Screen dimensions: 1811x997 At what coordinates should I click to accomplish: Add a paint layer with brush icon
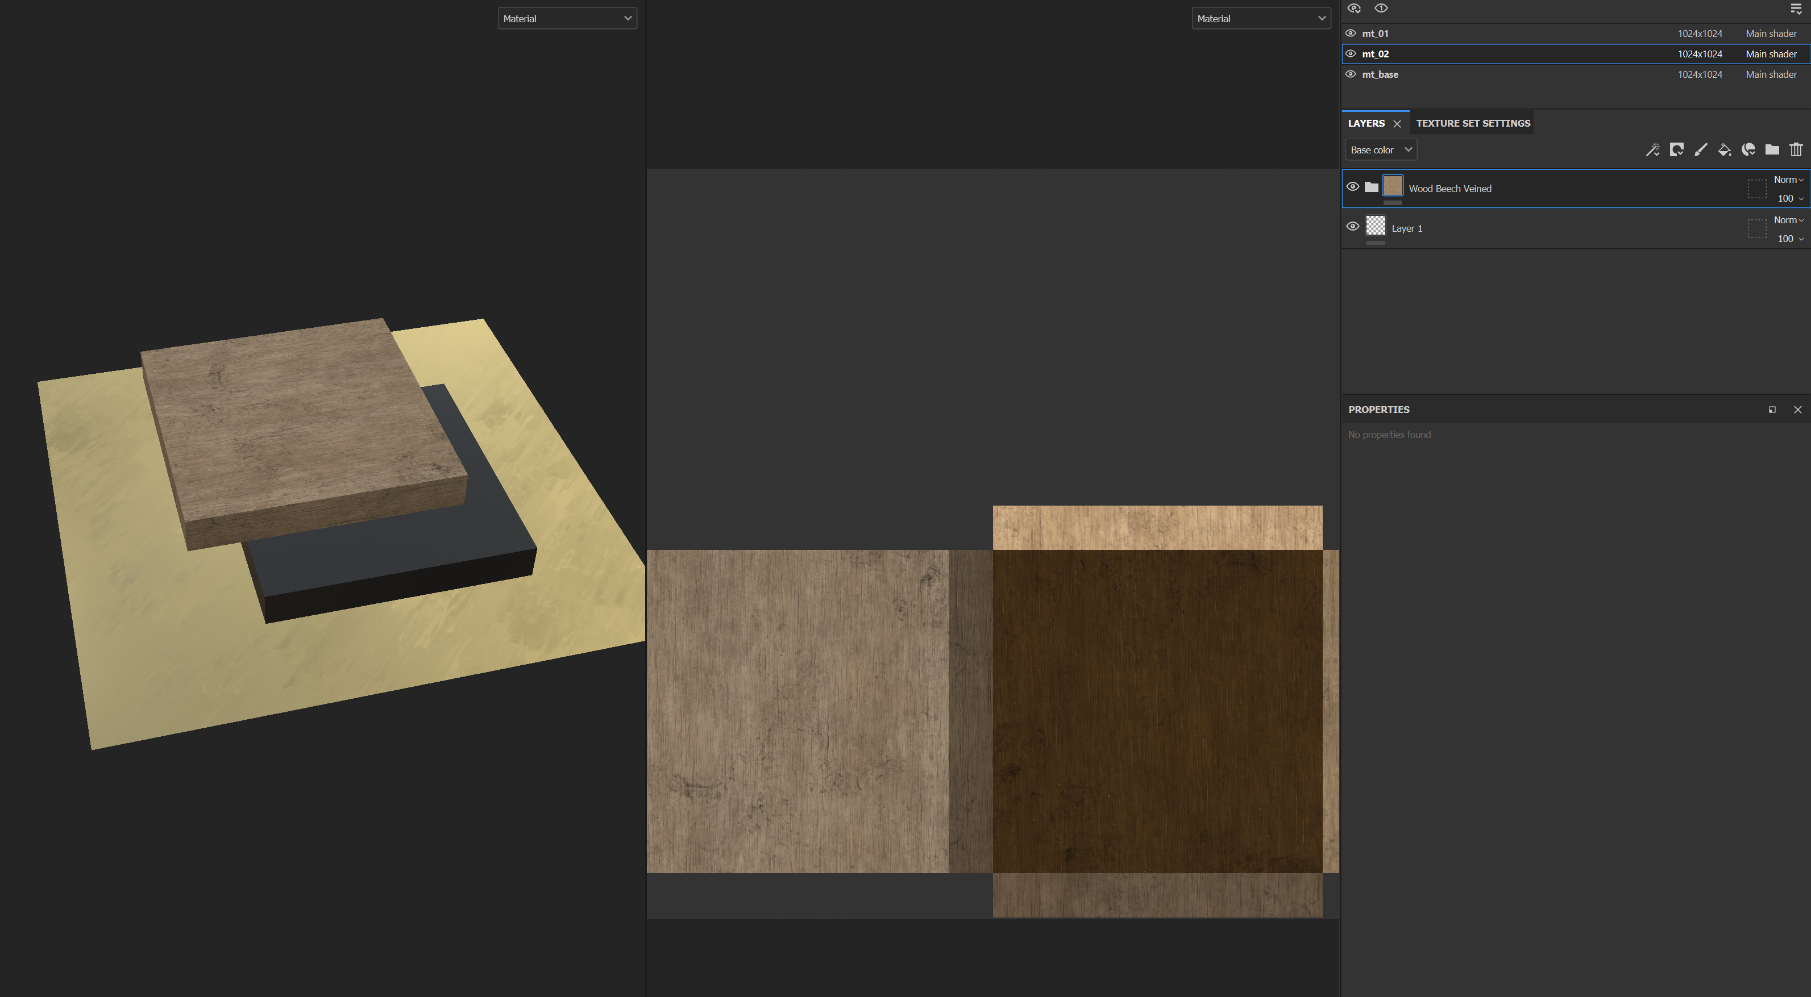tap(1700, 149)
